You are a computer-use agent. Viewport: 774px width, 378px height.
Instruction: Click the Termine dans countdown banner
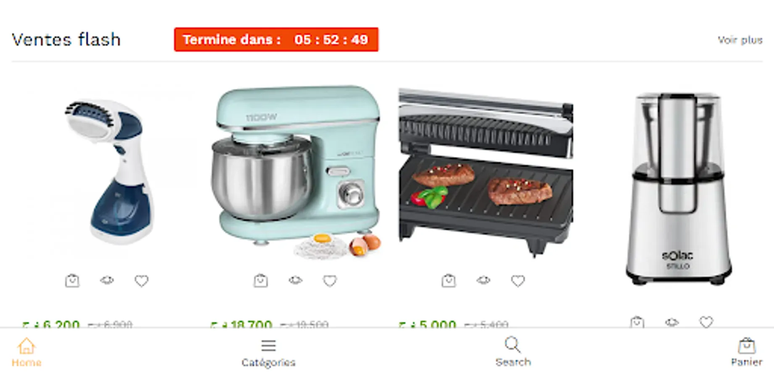(276, 39)
